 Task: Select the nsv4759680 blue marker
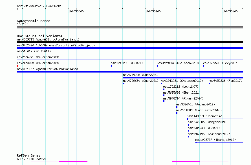click(x=124, y=83)
